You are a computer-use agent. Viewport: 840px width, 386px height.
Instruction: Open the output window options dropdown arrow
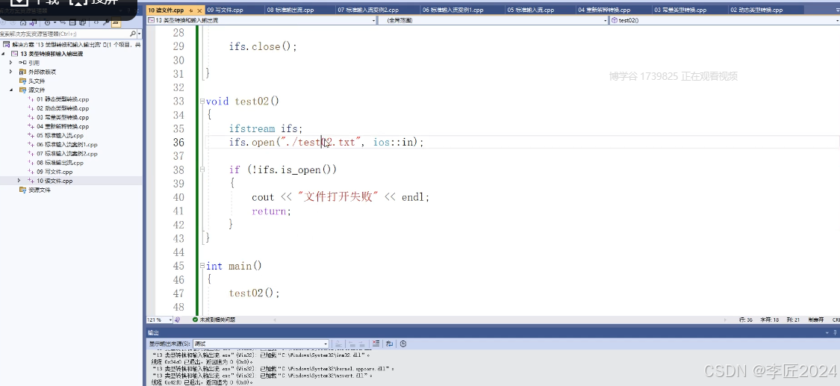[x=827, y=333]
